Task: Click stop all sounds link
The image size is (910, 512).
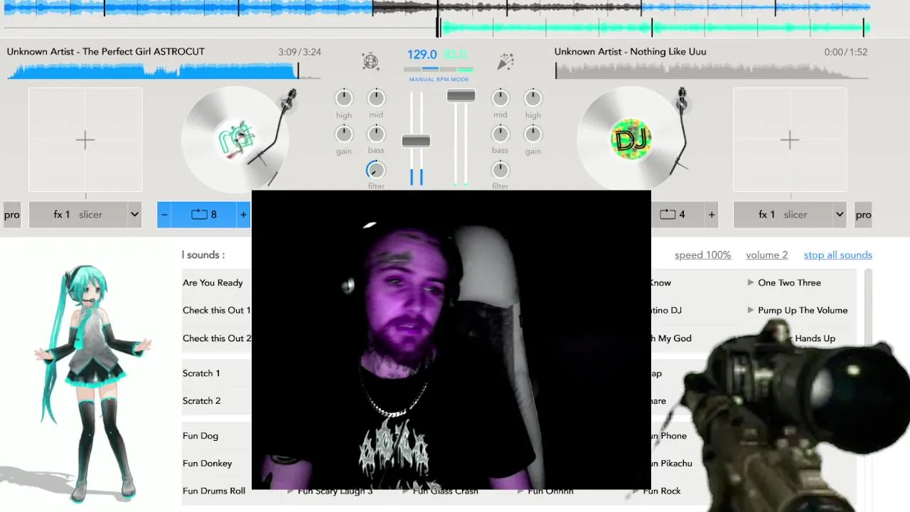Action: 837,255
